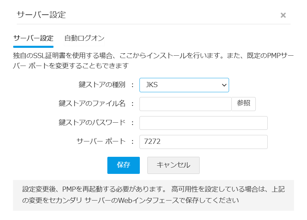Click the 鍵ストアのファイル名 label
Image resolution: width=307 pixels, height=220 pixels.
[x=92, y=104]
